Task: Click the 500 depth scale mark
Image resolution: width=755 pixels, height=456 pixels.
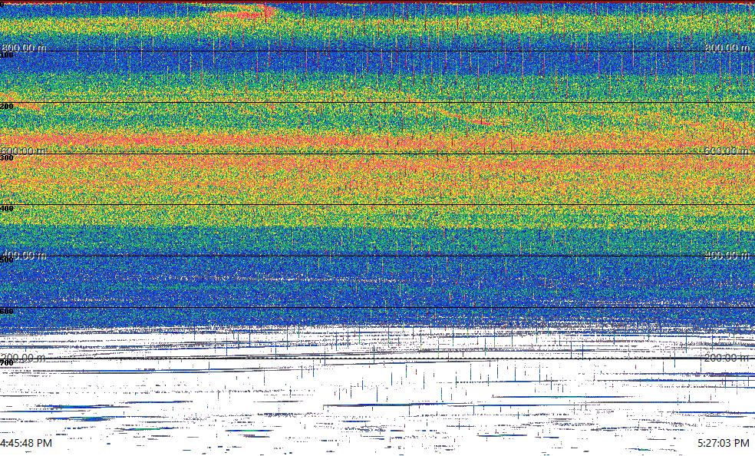Action: point(7,260)
